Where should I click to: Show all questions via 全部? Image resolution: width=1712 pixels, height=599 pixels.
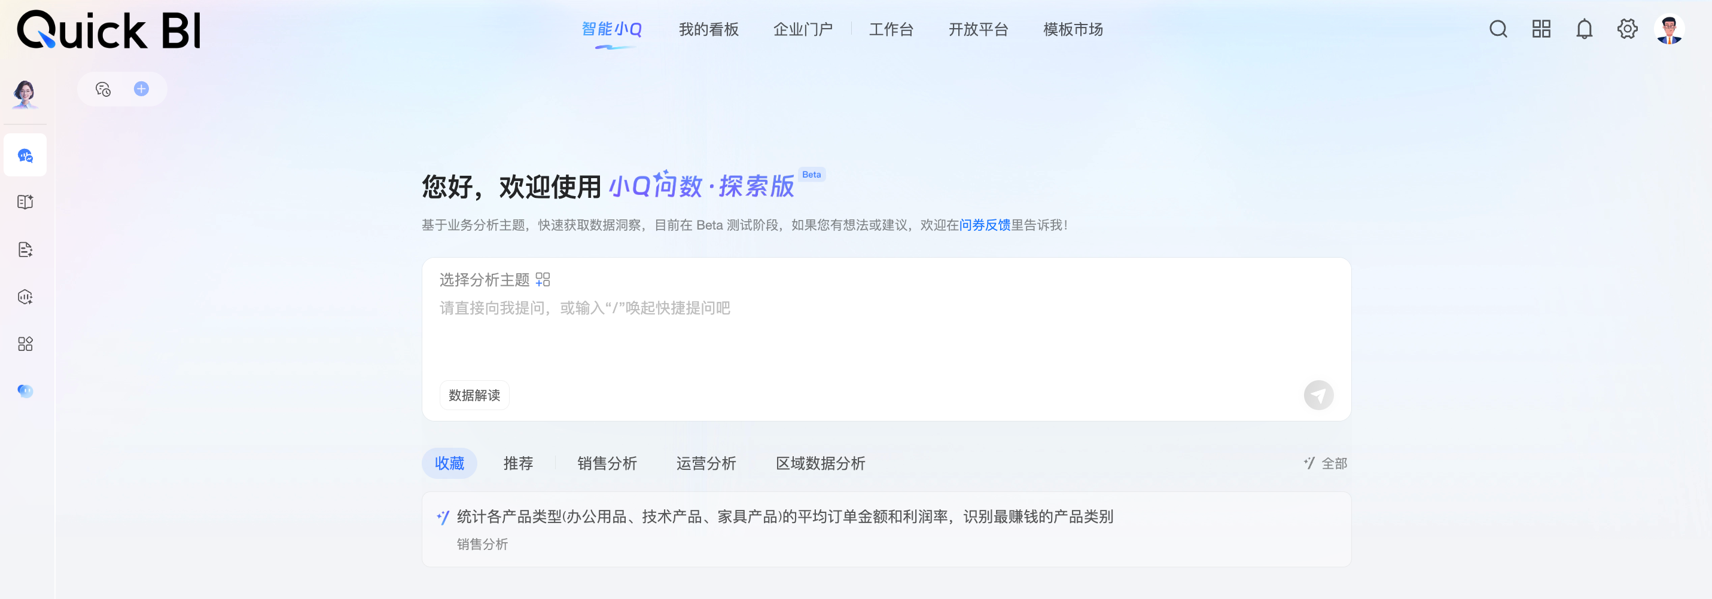(x=1325, y=463)
